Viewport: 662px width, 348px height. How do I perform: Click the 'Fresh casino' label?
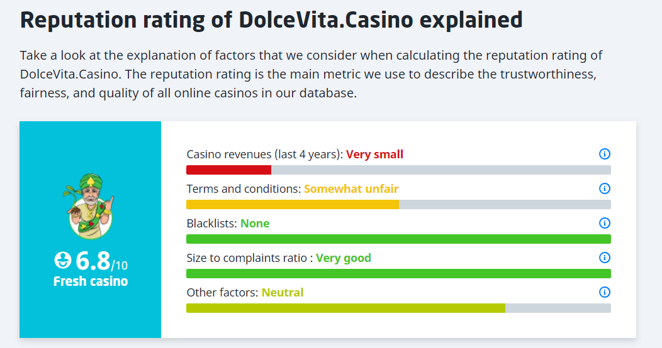click(91, 281)
